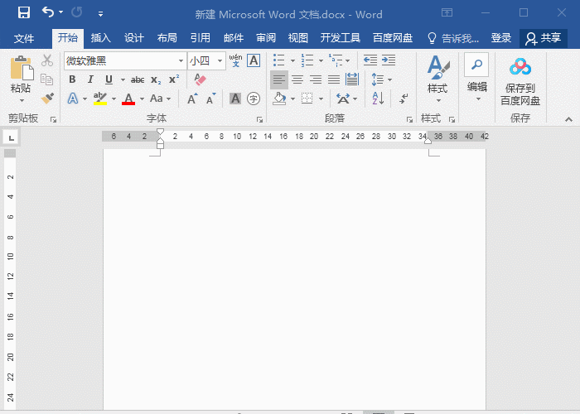The width and height of the screenshot is (580, 414).
Task: Apply the red font color swatch
Action: click(128, 99)
